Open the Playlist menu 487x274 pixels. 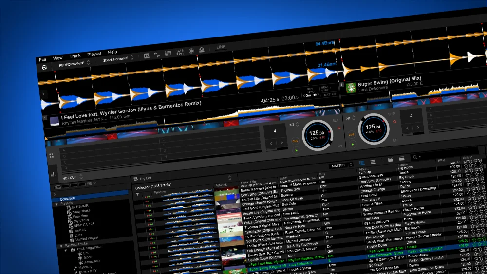click(x=94, y=54)
